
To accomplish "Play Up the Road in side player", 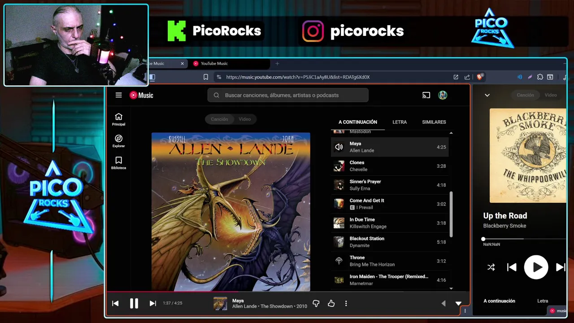I will (x=536, y=267).
